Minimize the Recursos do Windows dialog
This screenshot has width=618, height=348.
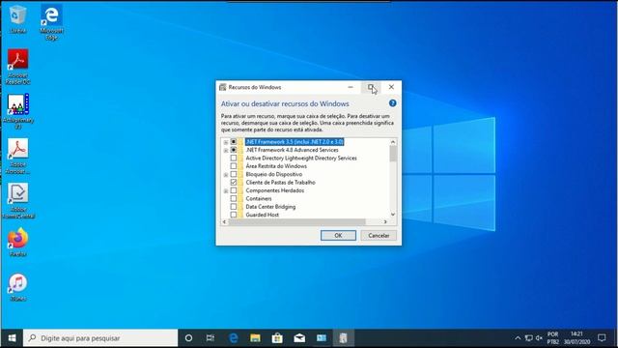[x=351, y=87]
